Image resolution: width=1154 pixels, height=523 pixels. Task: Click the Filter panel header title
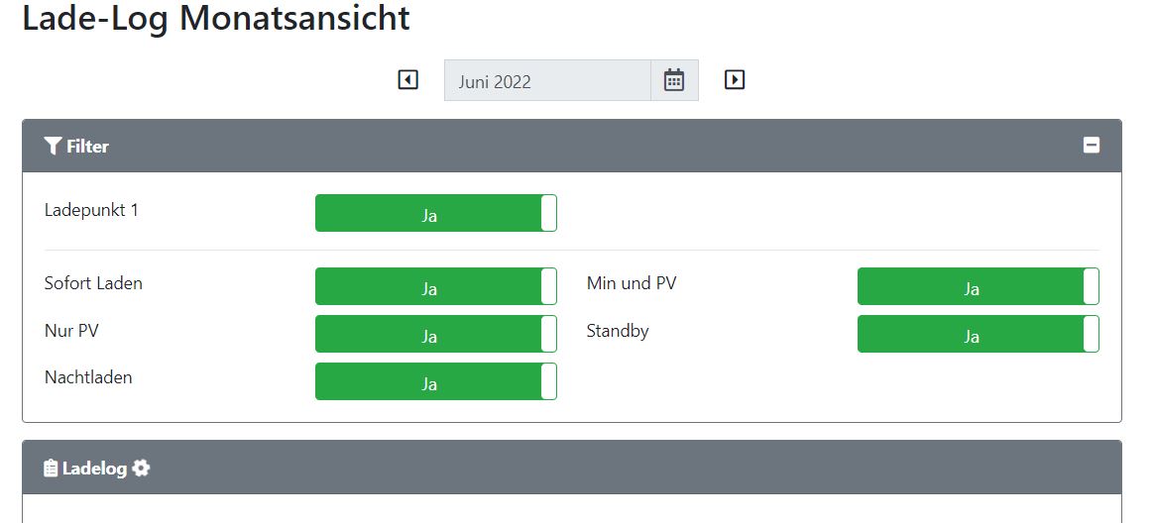tap(87, 147)
